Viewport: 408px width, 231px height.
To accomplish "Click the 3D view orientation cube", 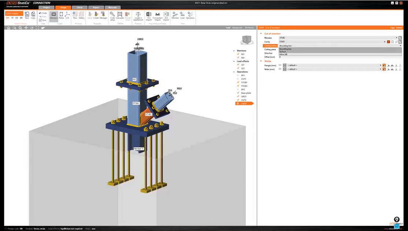I will [x=247, y=40].
